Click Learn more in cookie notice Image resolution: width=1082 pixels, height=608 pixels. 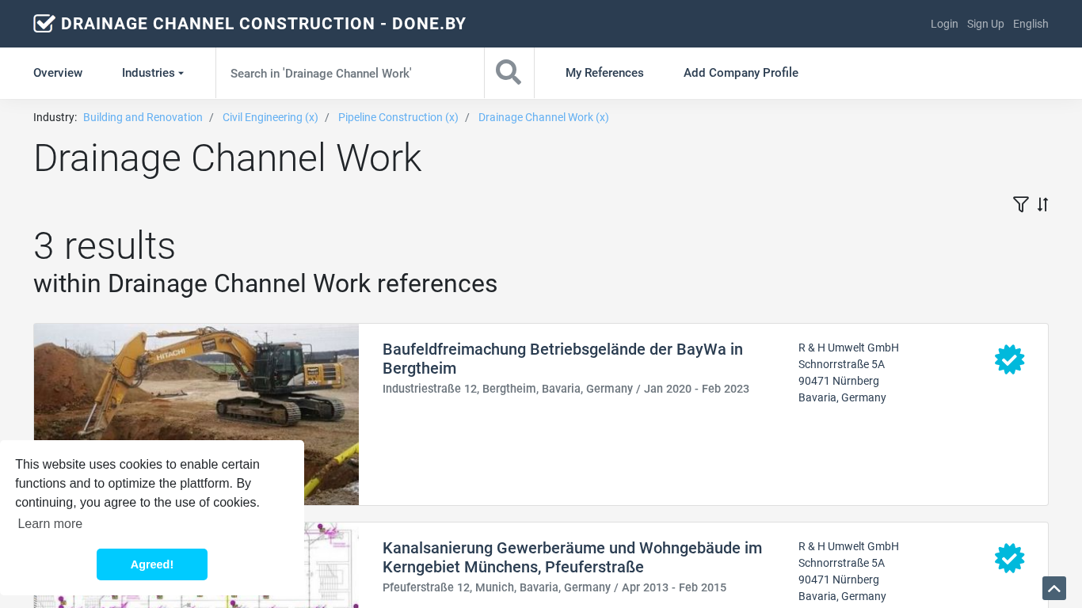click(x=50, y=523)
